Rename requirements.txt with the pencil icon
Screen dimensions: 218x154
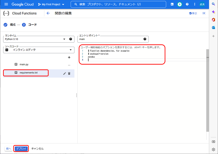pos(65,73)
